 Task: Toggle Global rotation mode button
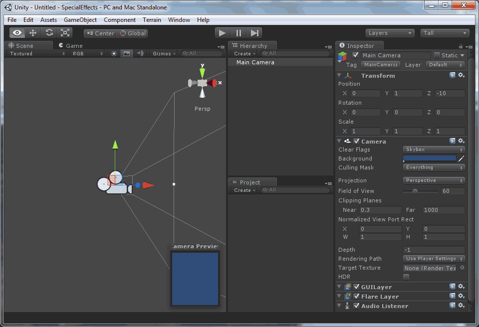click(x=132, y=33)
